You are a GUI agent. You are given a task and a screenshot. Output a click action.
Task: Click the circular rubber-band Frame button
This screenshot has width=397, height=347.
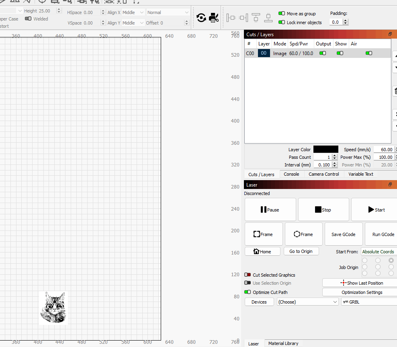303,234
